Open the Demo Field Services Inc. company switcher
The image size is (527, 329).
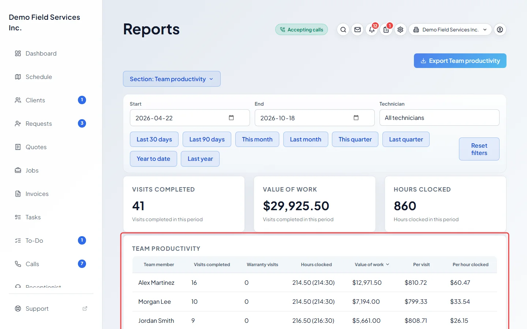450,30
